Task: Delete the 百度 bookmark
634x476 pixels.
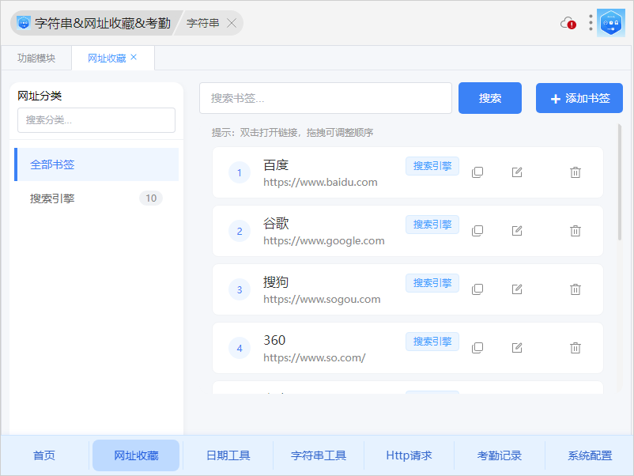Action: point(576,172)
